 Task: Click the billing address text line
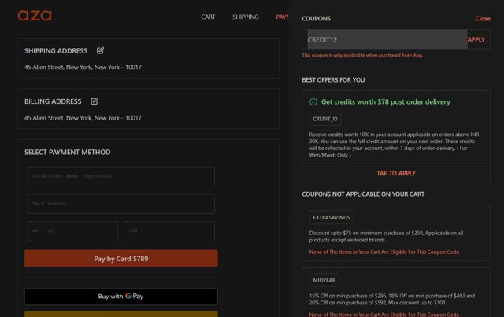83,118
